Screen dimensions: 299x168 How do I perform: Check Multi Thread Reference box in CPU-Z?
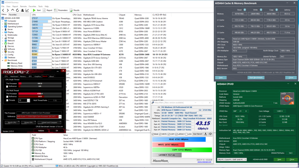7,97
